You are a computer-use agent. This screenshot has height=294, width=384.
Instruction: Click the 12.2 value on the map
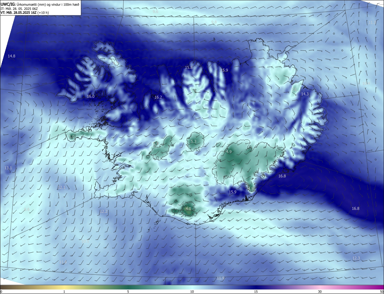103,212
